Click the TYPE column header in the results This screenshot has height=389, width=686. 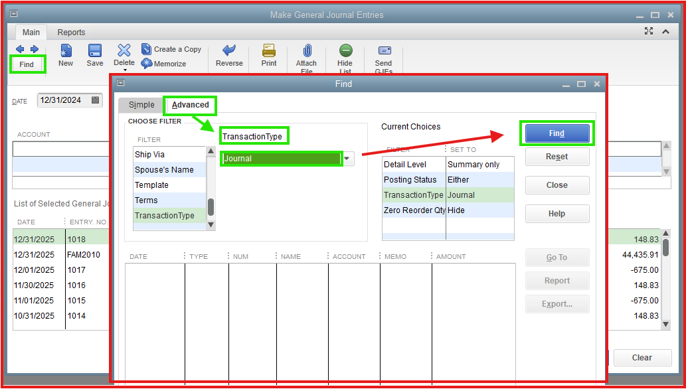click(199, 256)
